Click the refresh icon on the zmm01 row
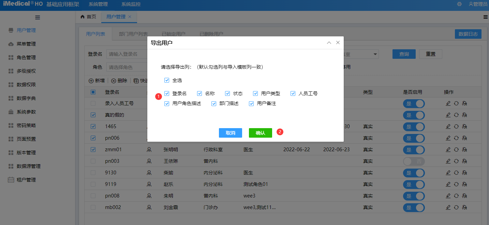The image size is (489, 225). point(456,150)
